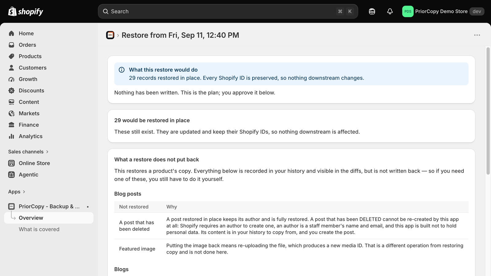Image resolution: width=491 pixels, height=276 pixels.
Task: Click the notifications bell icon
Action: pyautogui.click(x=390, y=11)
